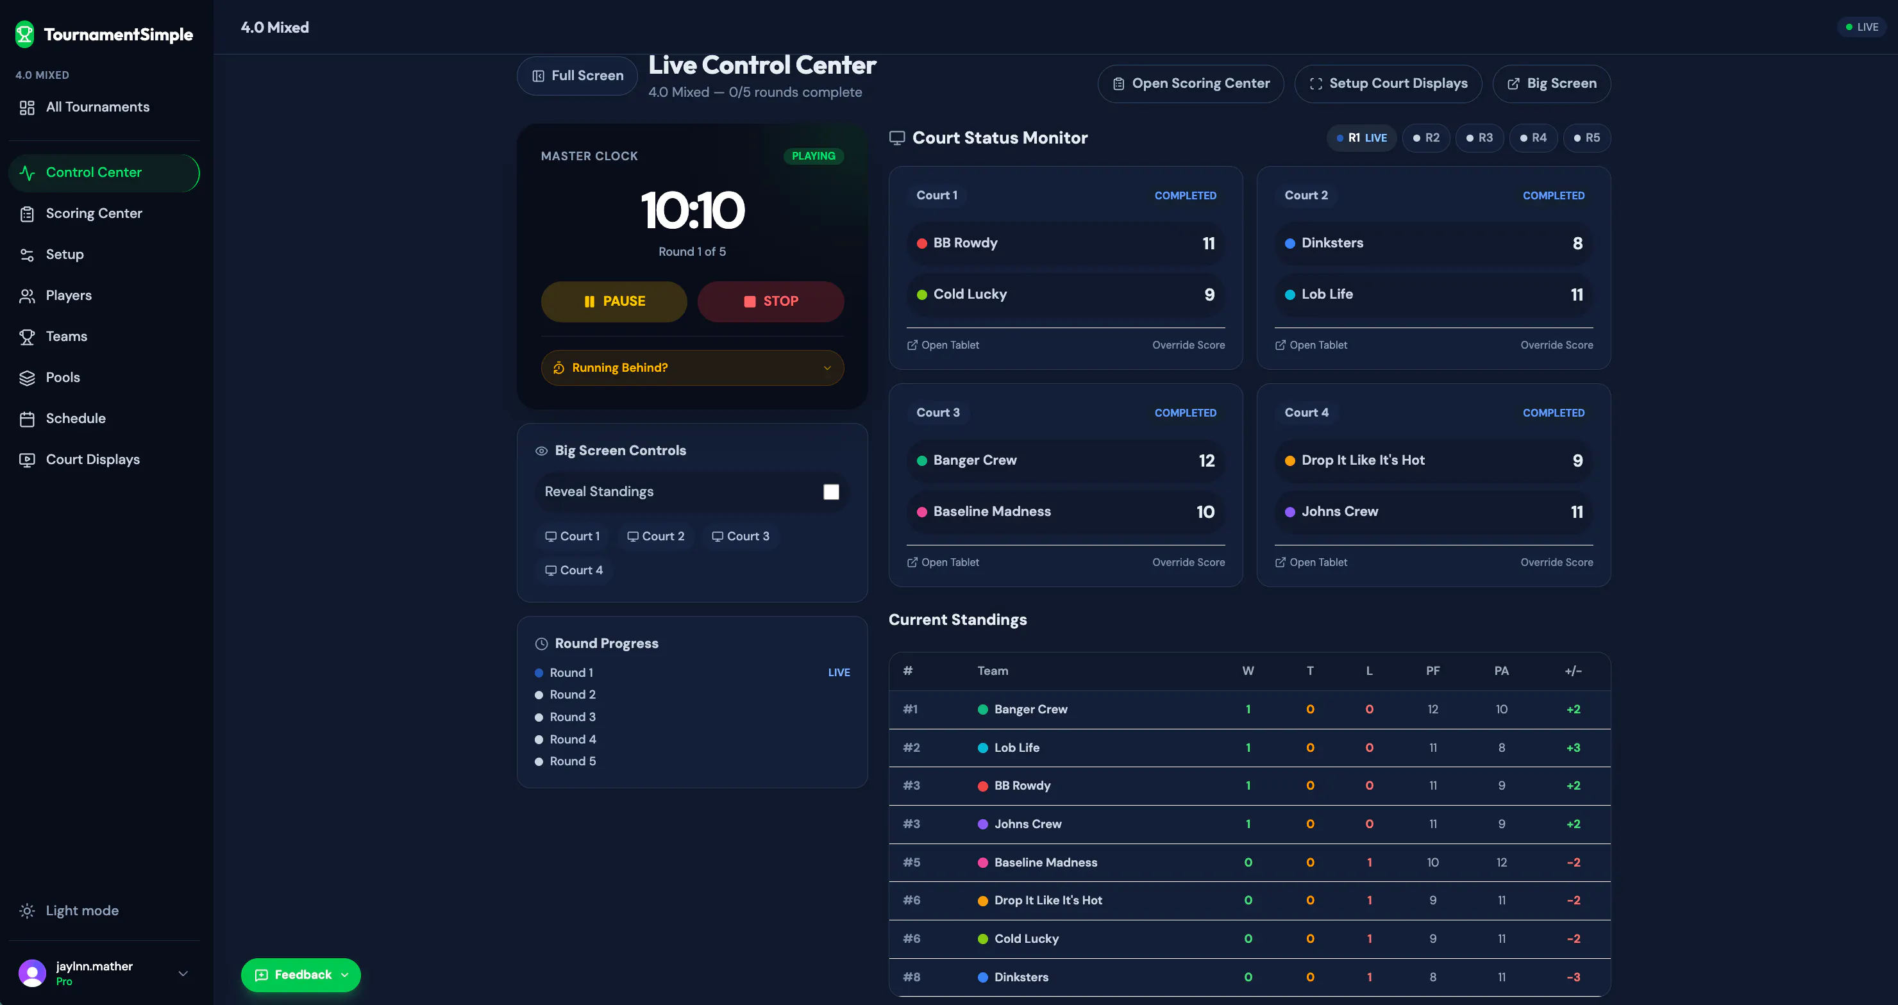Click the Setup sliders icon
Image resolution: width=1898 pixels, height=1005 pixels.
28,254
